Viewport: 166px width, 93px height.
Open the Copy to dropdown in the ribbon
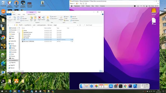click(x=35, y=19)
